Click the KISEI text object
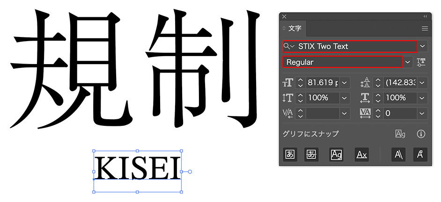This screenshot has width=441, height=202. [137, 169]
